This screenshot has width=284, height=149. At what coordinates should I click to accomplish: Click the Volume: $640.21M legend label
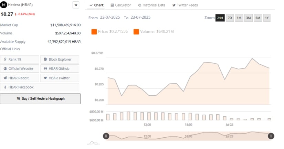tap(157, 32)
